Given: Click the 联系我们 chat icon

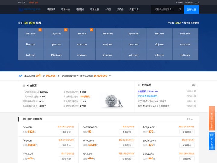Looking at the screenshot, I should (212, 135).
